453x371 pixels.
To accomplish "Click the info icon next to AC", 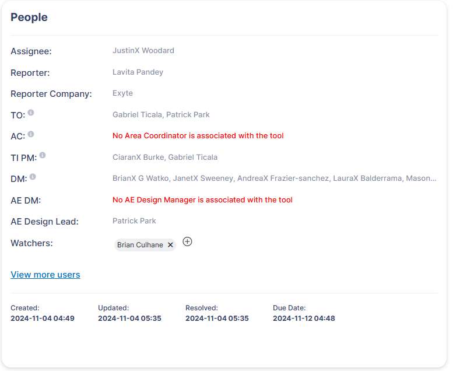I will click(x=31, y=134).
